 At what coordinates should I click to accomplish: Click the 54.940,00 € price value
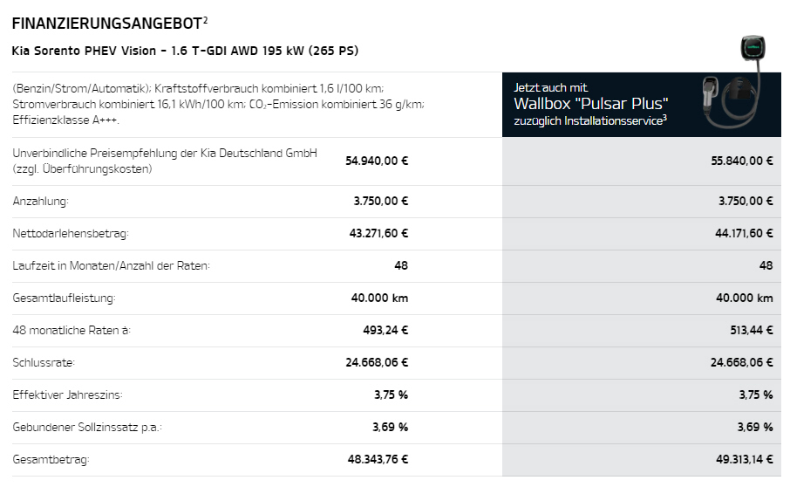(x=377, y=161)
